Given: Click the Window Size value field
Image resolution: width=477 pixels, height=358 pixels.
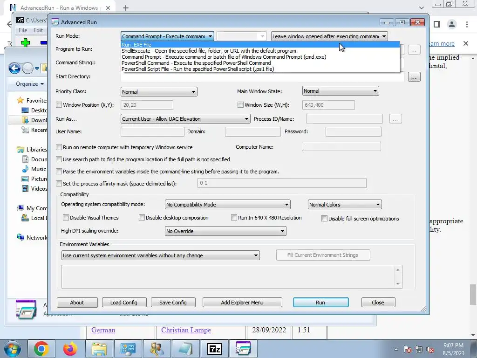Looking at the screenshot, I should (328, 105).
